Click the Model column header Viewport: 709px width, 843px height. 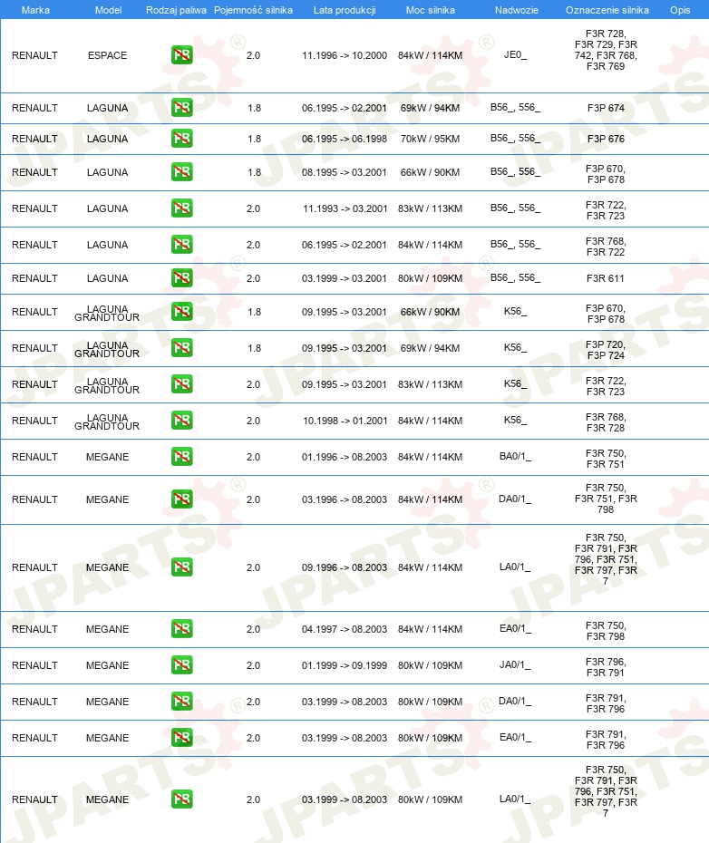point(108,10)
